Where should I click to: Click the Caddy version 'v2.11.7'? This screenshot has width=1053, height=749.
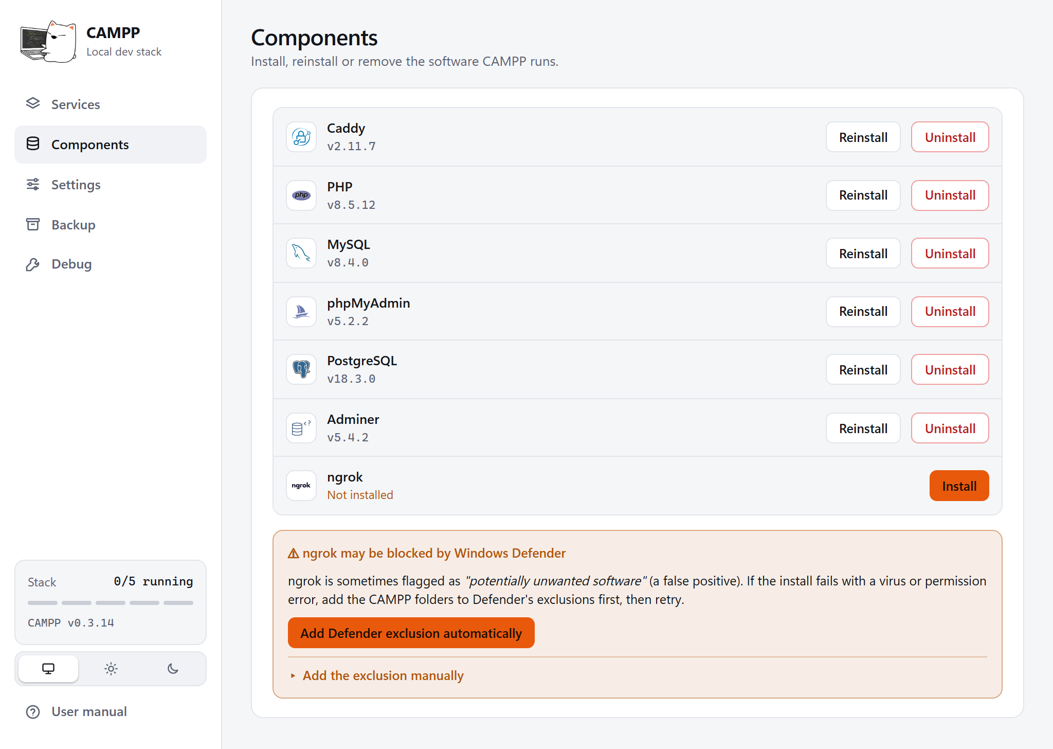351,146
